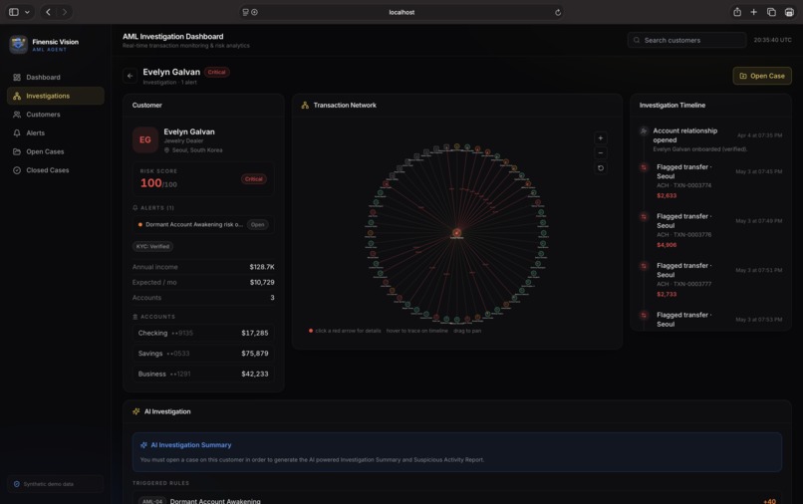
Task: Click the Critical badge next to customer name
Action: 216,73
